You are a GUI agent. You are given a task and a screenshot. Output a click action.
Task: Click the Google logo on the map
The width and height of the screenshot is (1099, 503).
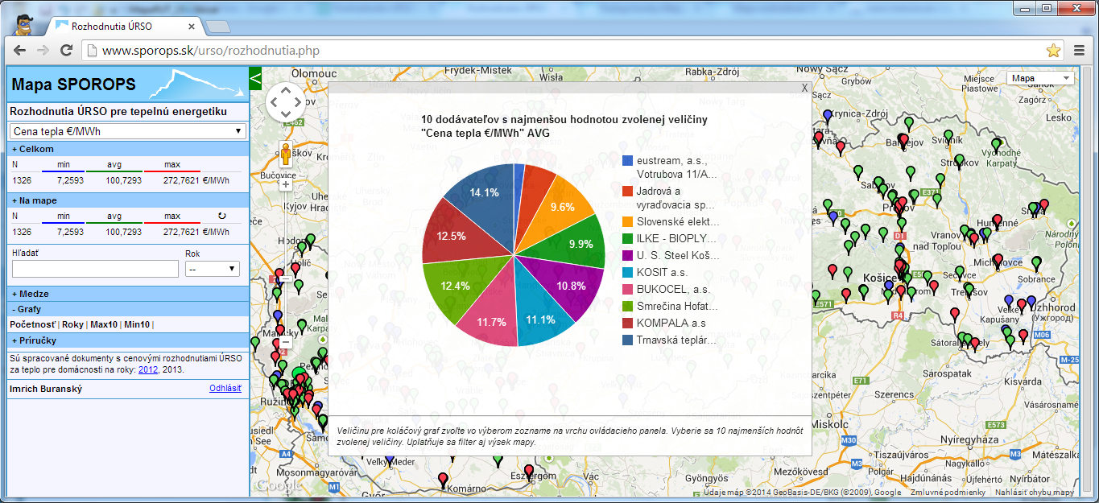click(x=279, y=485)
